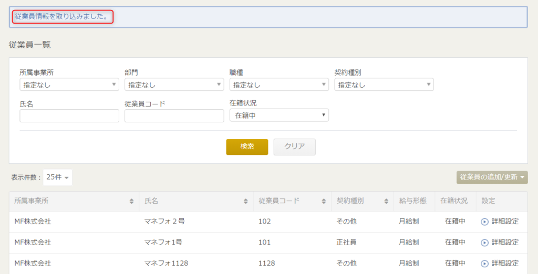This screenshot has height=274, width=538.
Task: Click the play icon in the マネフォ1128 row
Action: [484, 264]
